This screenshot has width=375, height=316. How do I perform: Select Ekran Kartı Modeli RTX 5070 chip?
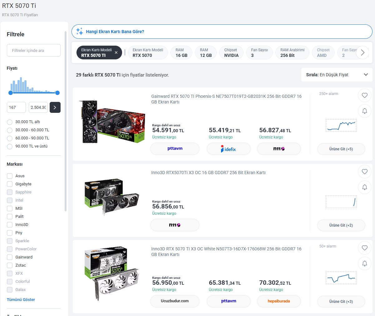pos(148,53)
